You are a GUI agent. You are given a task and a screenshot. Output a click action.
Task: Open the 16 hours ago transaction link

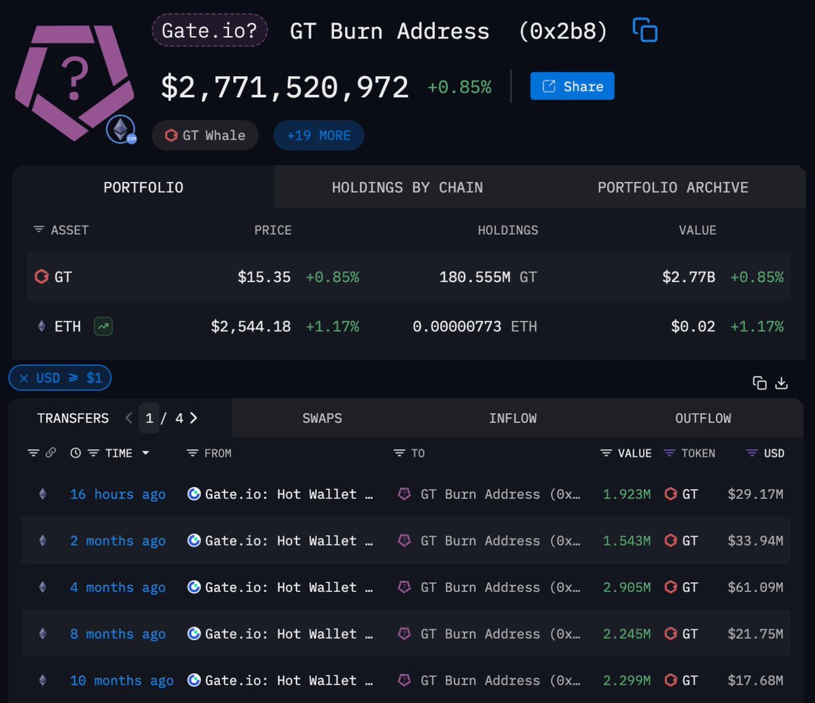pyautogui.click(x=117, y=494)
